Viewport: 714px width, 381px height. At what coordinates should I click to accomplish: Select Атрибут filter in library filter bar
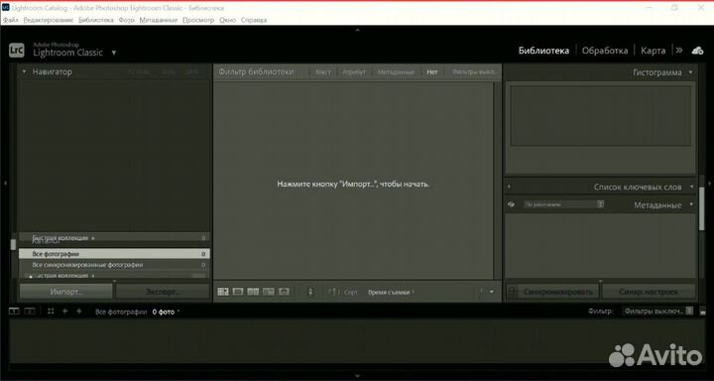tap(354, 72)
